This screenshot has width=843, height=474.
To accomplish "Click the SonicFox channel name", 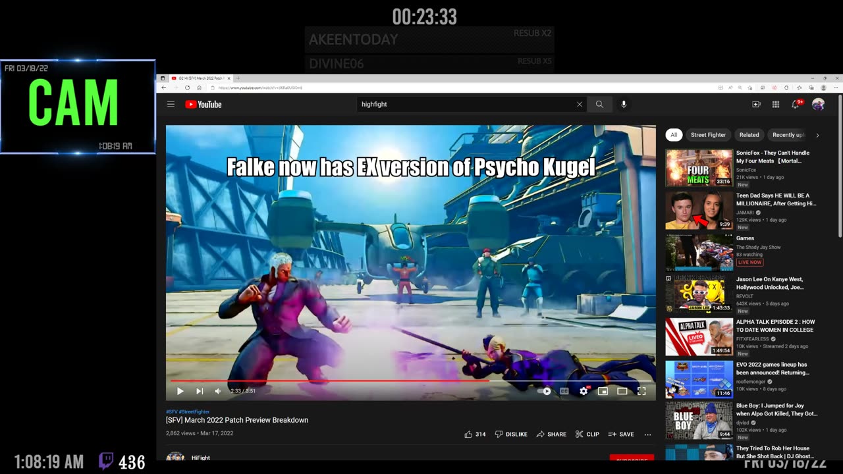I will pyautogui.click(x=746, y=170).
